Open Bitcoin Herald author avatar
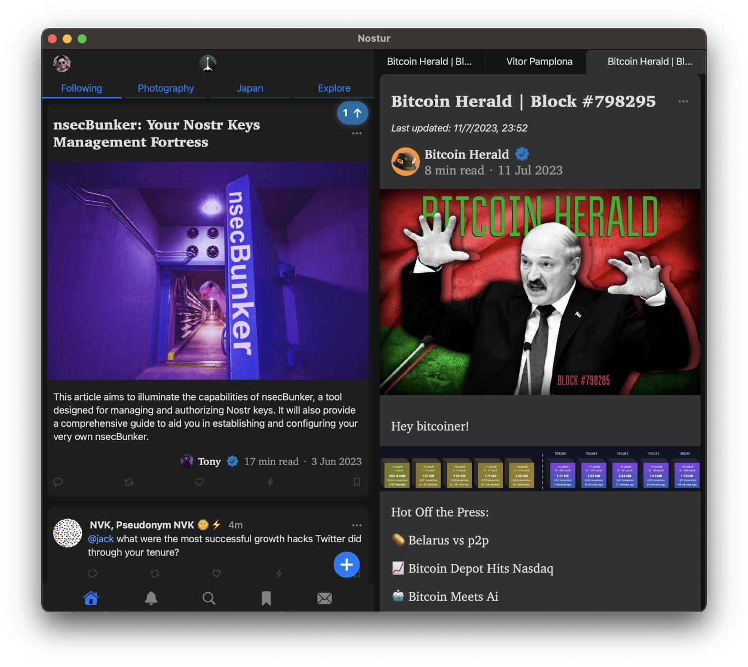This screenshot has height=667, width=748. (x=405, y=162)
